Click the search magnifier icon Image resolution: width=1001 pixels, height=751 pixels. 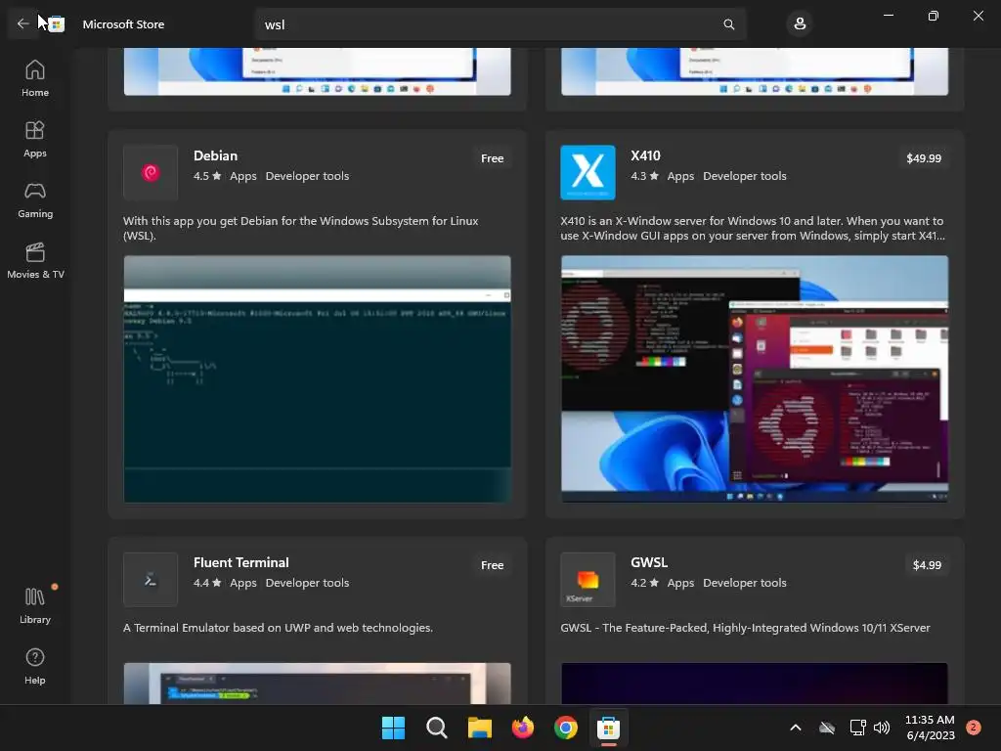coord(728,24)
